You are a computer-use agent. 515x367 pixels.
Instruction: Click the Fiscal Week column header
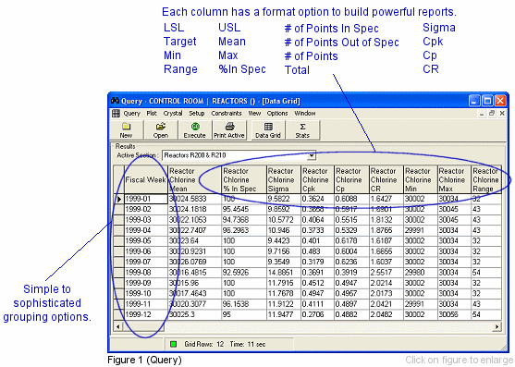click(x=146, y=179)
